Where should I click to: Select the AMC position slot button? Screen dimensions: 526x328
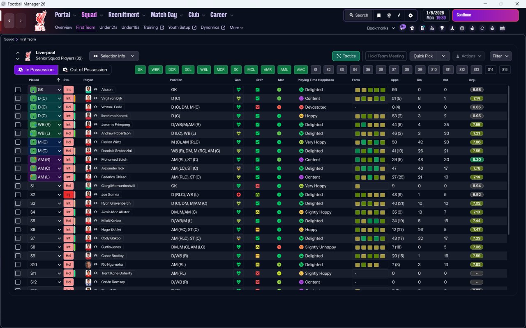tap(301, 70)
